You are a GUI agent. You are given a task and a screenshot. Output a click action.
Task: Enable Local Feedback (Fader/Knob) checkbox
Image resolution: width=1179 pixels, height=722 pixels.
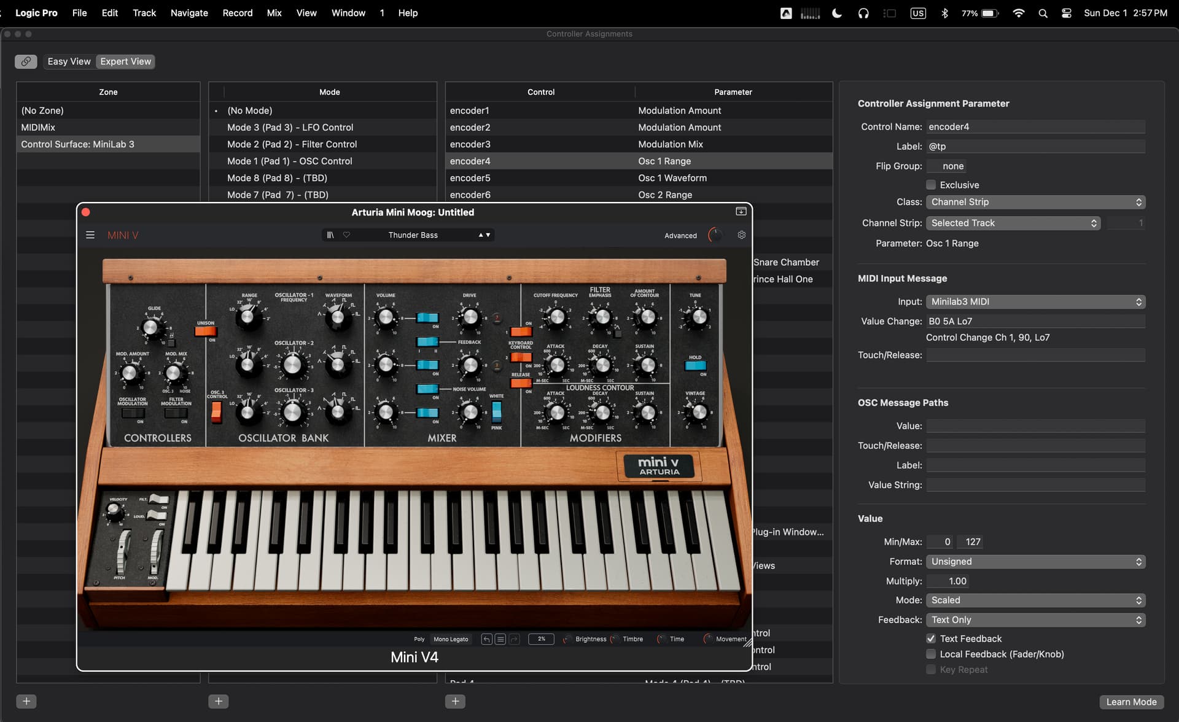(x=931, y=654)
